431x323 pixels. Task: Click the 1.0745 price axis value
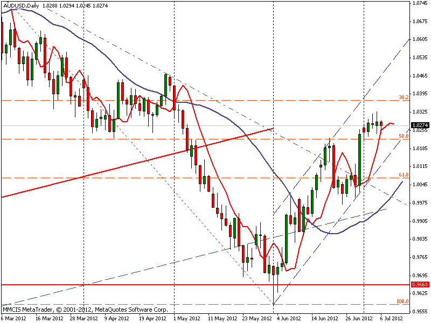coord(420,3)
